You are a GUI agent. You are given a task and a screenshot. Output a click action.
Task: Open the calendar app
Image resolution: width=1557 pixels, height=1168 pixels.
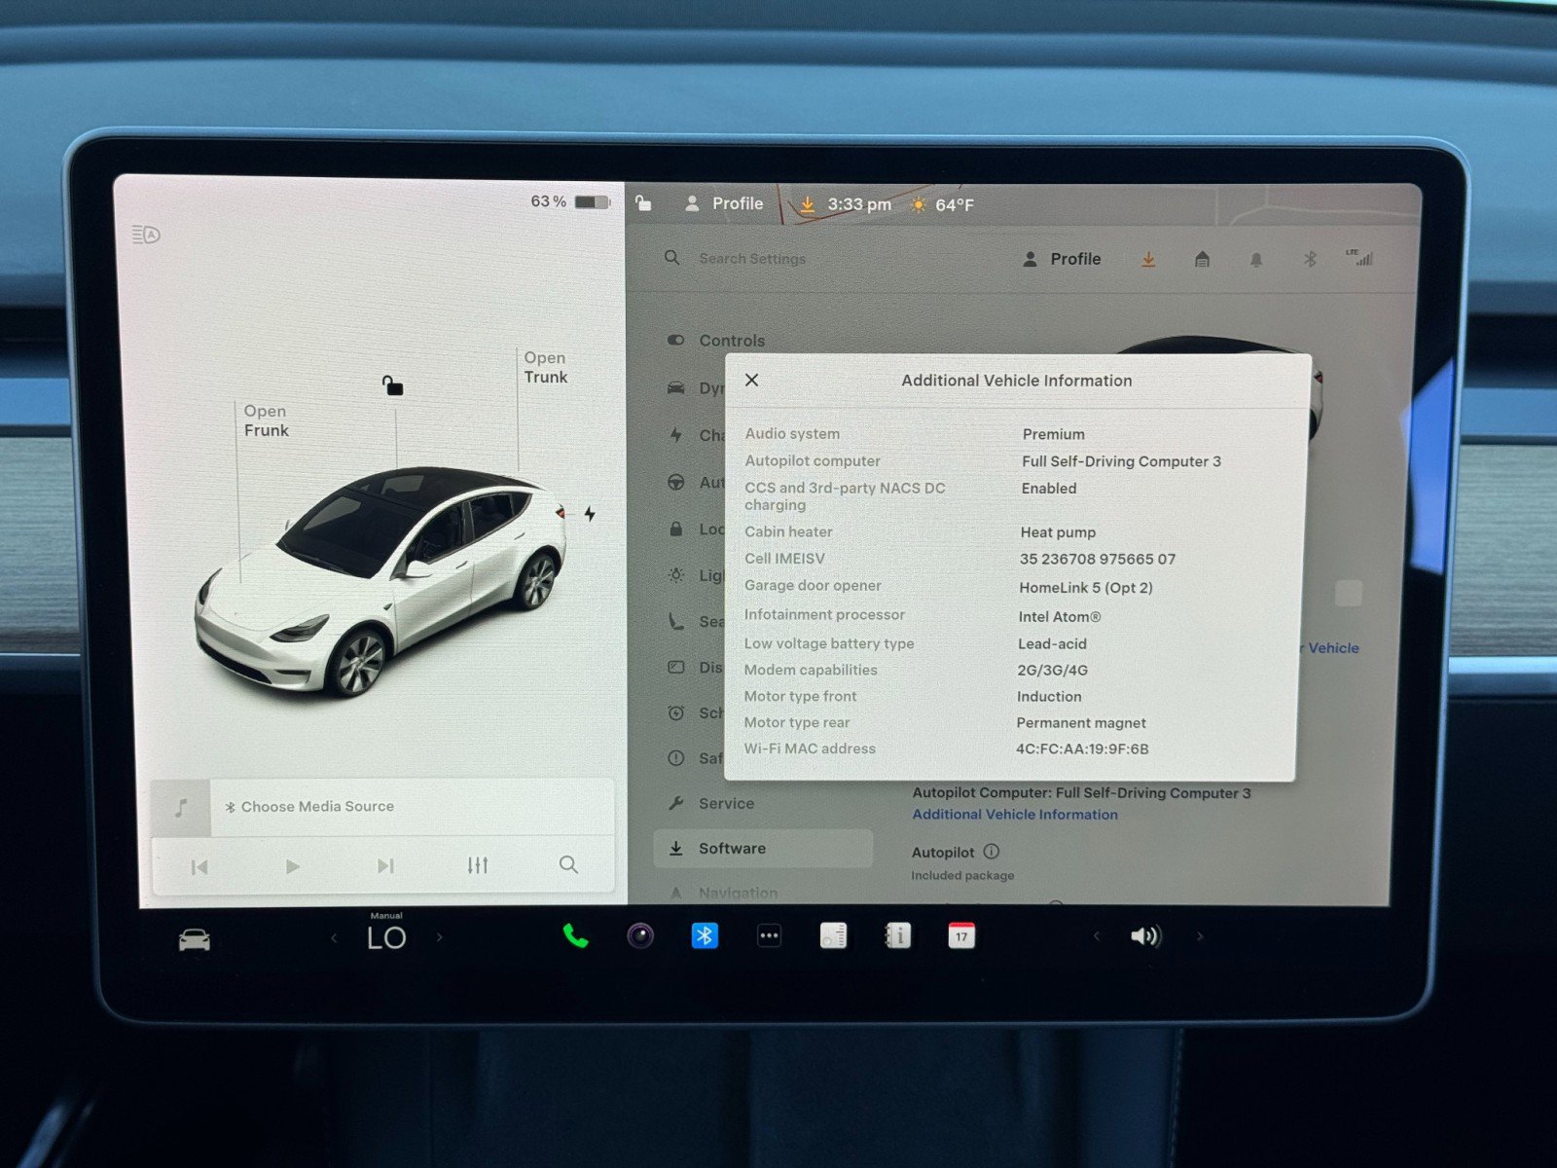(x=961, y=935)
